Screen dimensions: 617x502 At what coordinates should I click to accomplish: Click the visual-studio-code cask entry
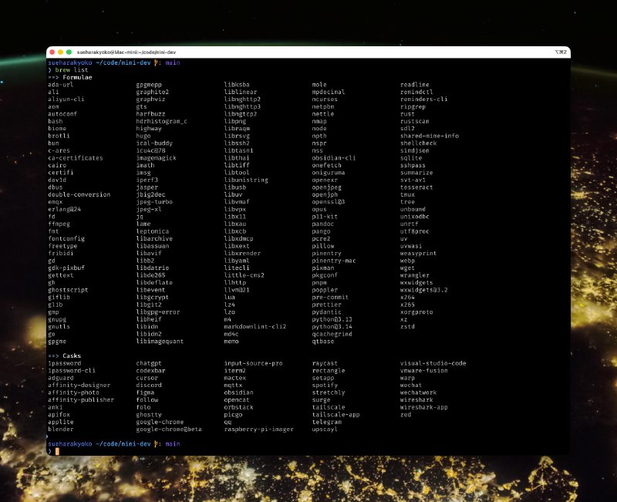(x=433, y=363)
